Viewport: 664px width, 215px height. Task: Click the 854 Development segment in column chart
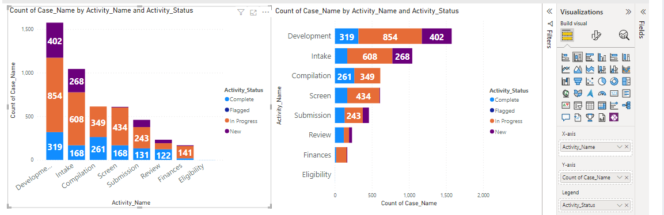coord(55,95)
